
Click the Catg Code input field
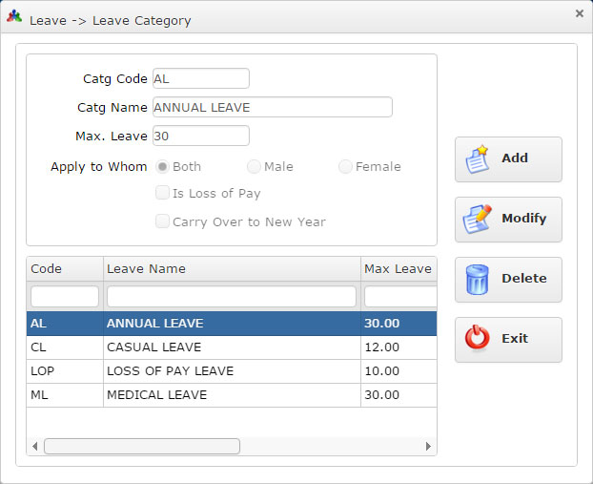click(200, 78)
